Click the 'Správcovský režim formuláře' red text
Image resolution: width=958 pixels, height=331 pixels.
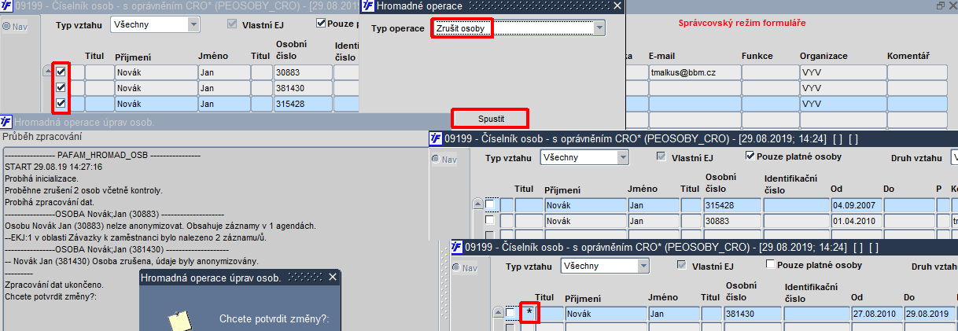[742, 24]
